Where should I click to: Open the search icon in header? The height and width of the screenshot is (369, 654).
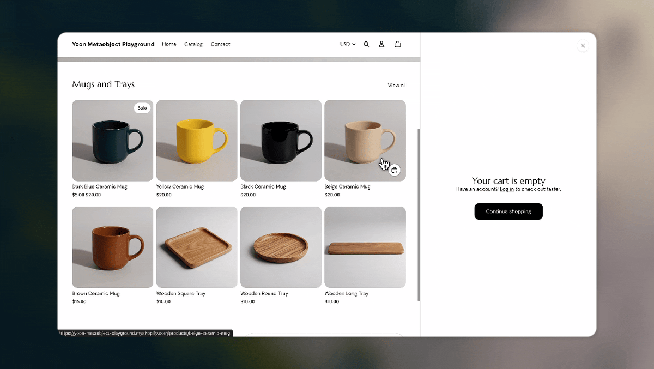tap(366, 44)
